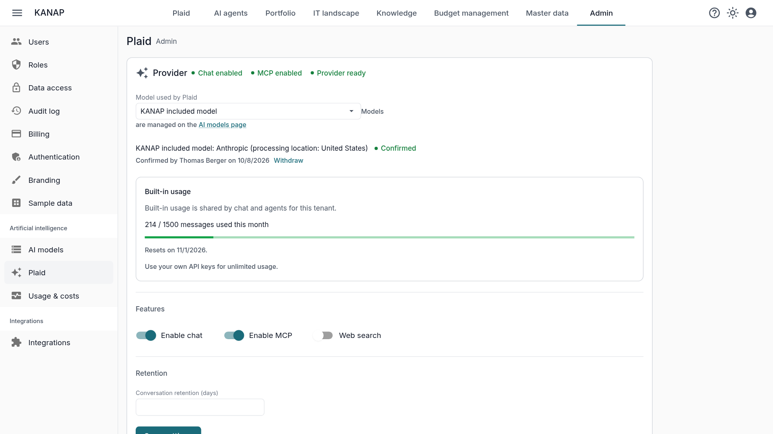The image size is (773, 434).
Task: Click the sparkle icon beside Provider heading
Action: point(142,73)
